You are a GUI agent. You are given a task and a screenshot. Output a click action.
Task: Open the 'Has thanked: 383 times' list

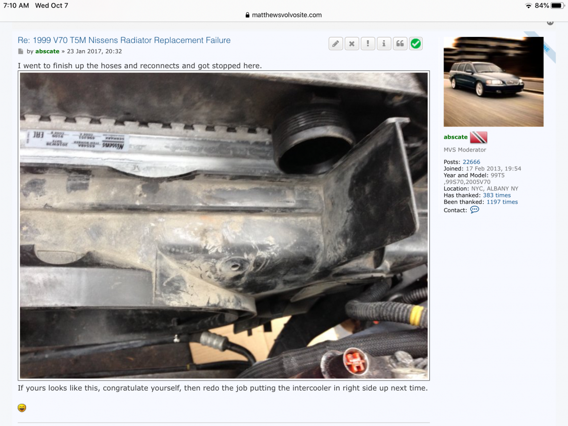pos(497,195)
